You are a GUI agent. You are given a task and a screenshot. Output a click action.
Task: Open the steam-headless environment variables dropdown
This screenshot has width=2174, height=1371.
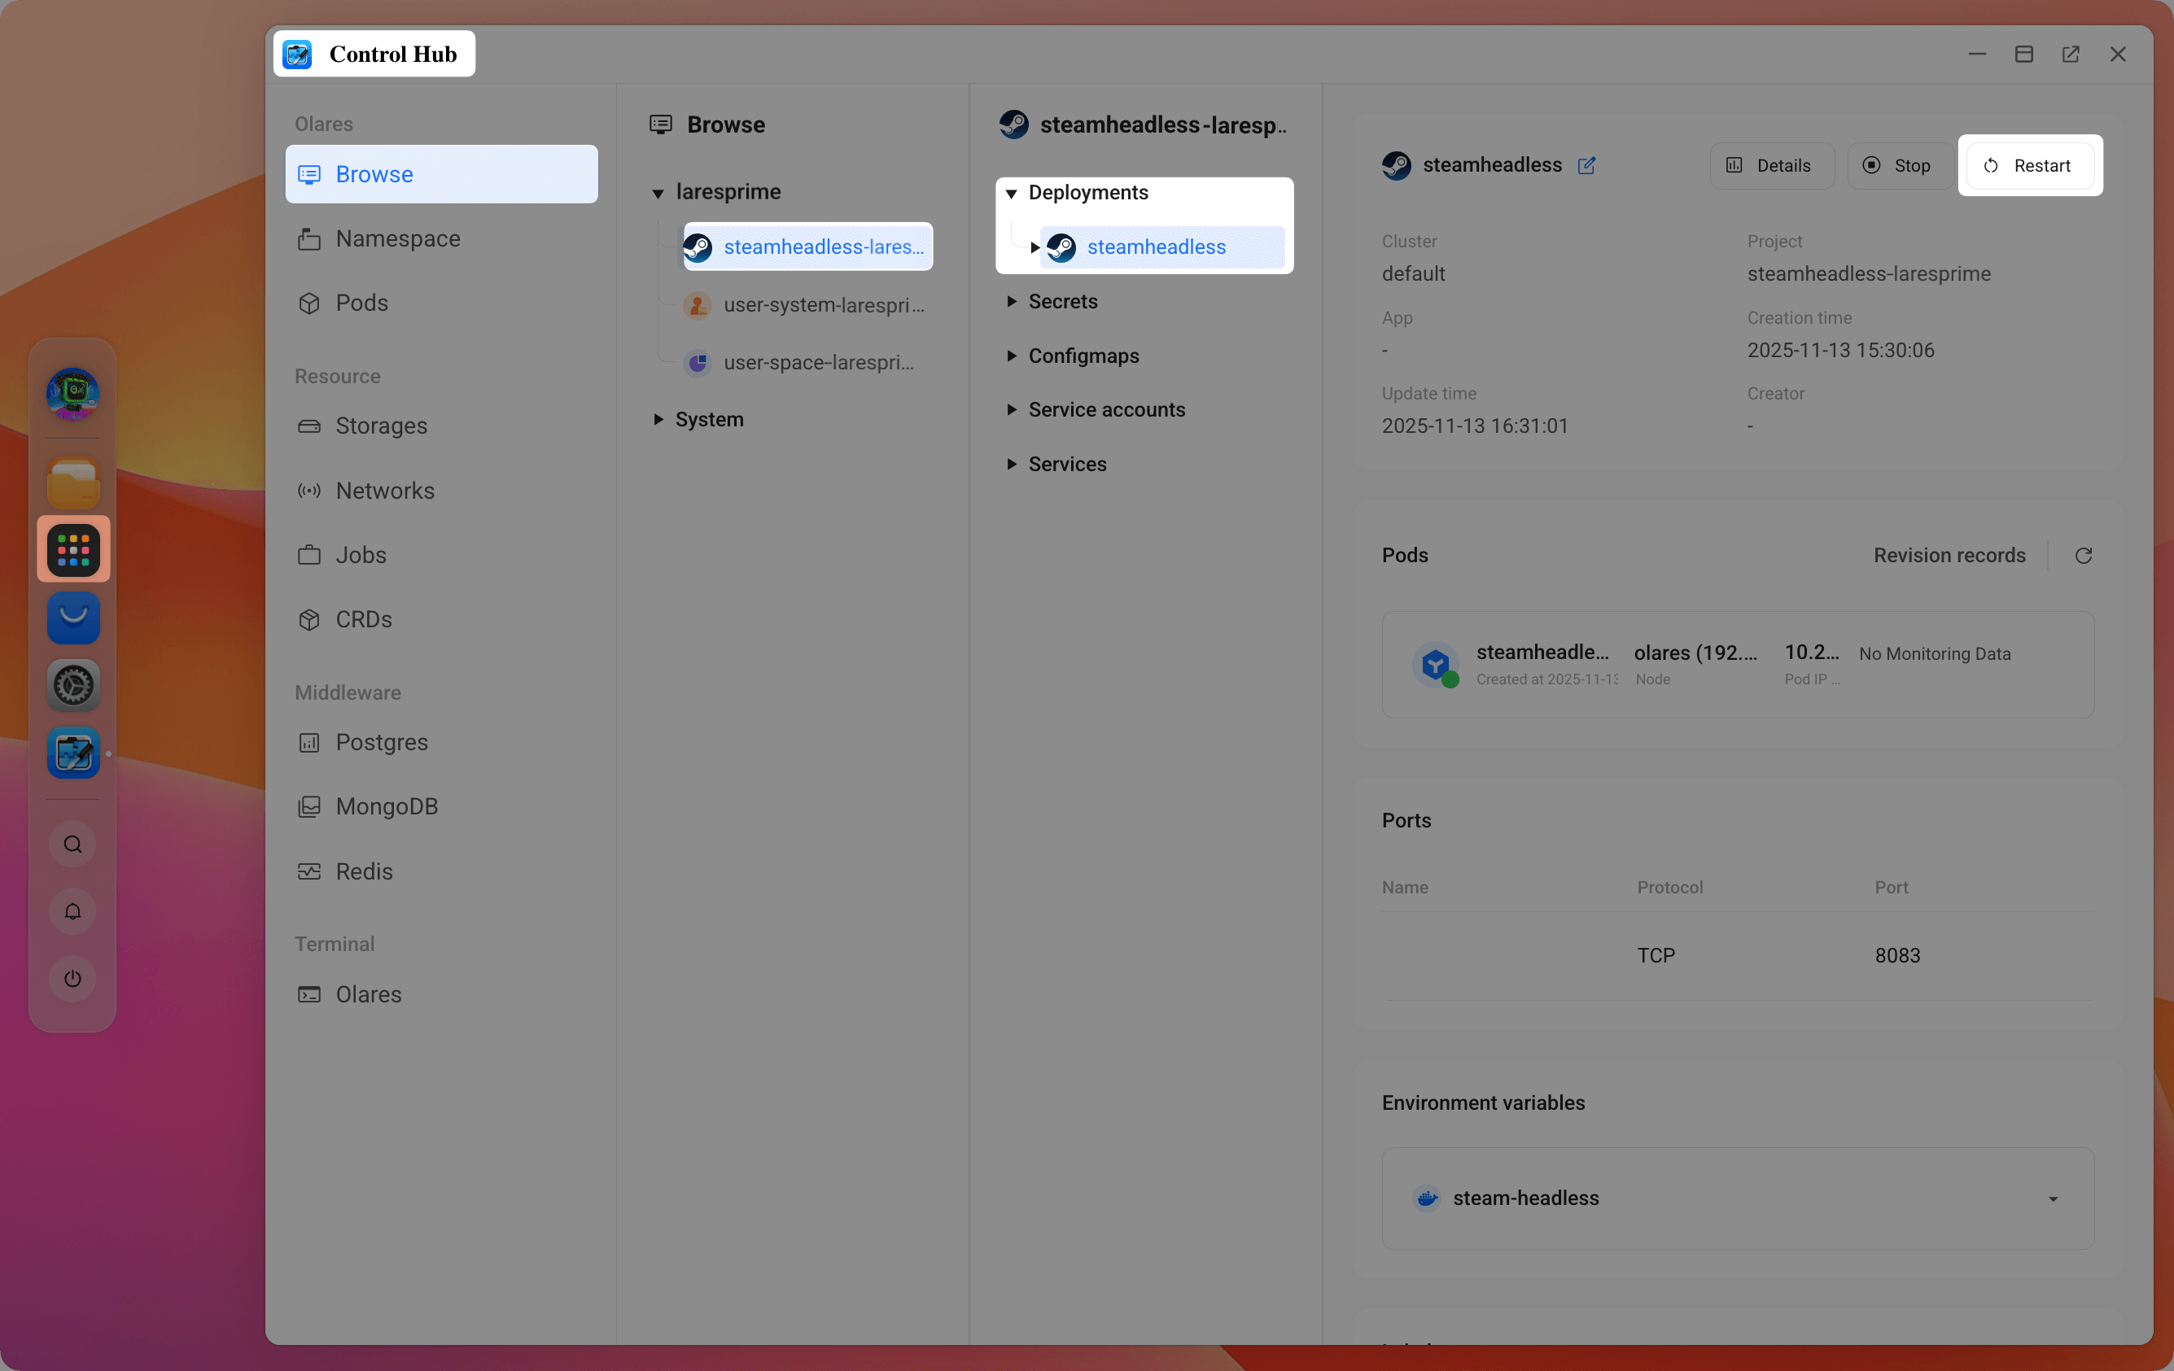coord(2052,1199)
